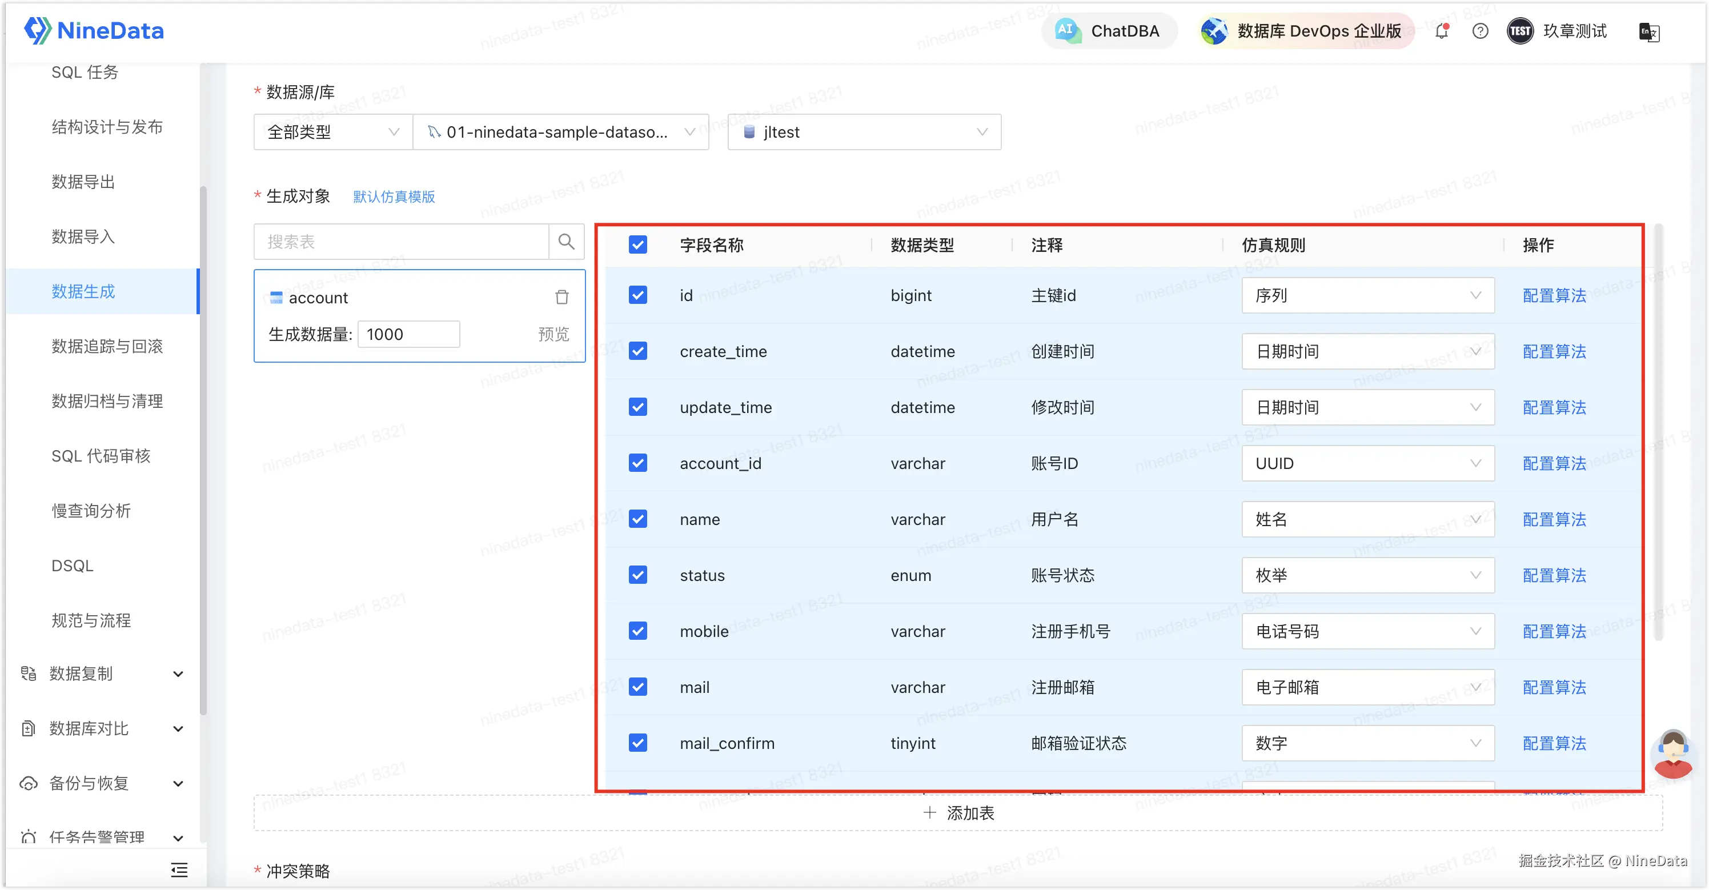
Task: Click the 生成数据量 input field
Action: point(408,335)
